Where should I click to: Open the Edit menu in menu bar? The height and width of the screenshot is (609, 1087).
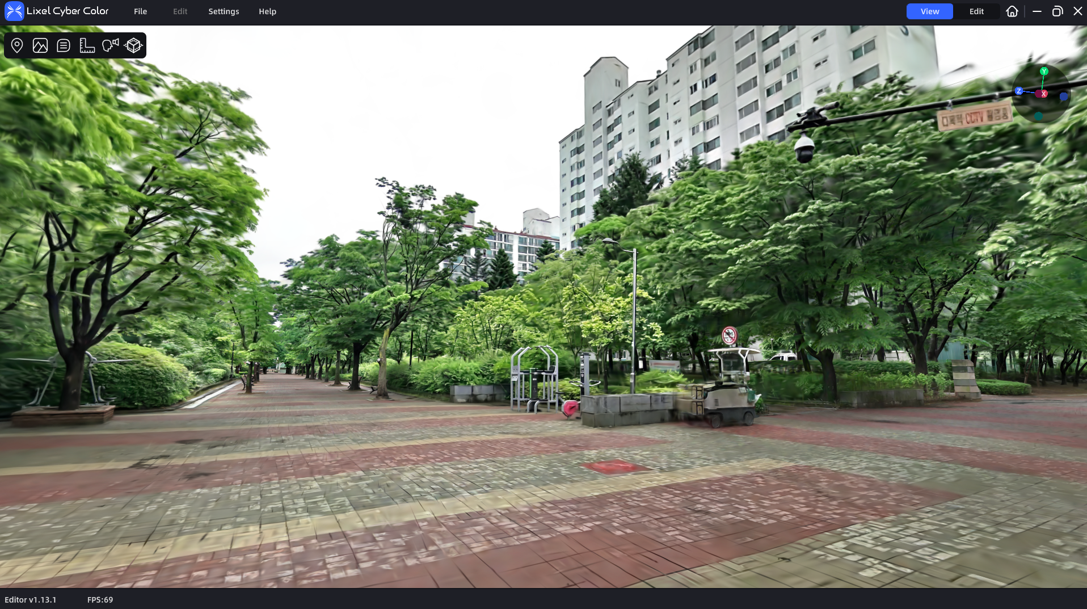coord(180,11)
